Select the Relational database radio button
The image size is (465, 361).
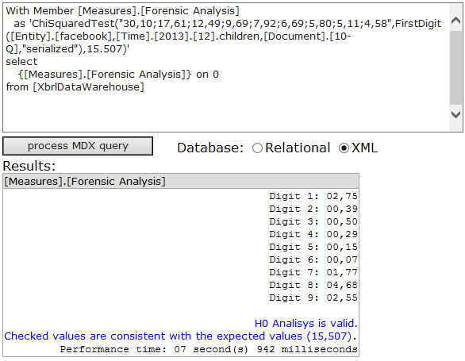257,148
